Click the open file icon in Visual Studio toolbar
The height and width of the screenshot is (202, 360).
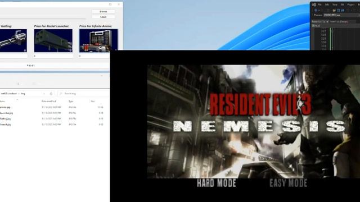click(334, 10)
